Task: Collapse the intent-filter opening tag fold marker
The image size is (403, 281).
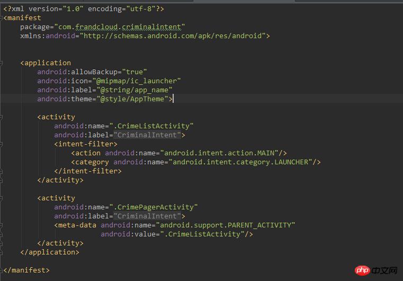Action: click(1, 144)
